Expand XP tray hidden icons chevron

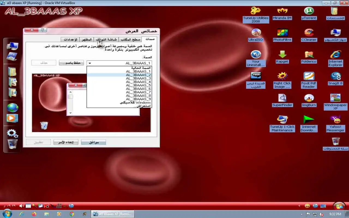(x=300, y=206)
